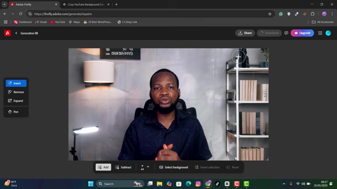Click the orange extension icon
Screen dimensions: 337x189
tap(304, 14)
